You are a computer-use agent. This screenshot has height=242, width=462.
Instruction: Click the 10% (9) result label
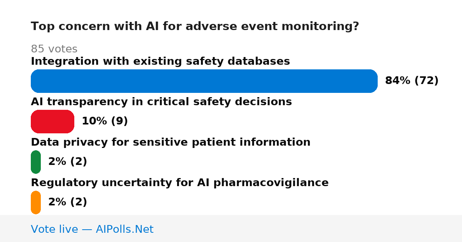(105, 121)
